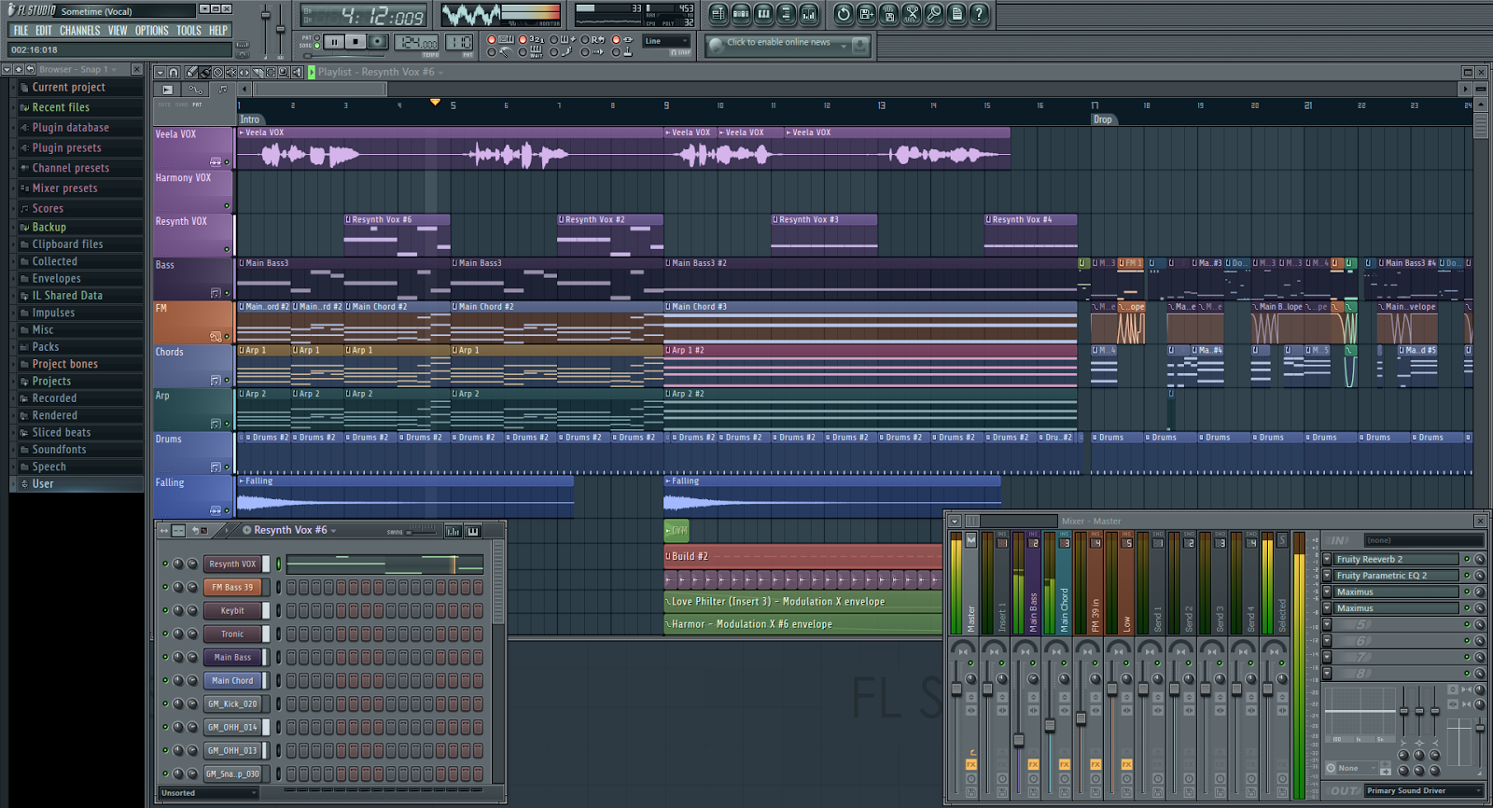This screenshot has width=1493, height=808.
Task: Open Plugin database in Browser
Action: [x=71, y=128]
